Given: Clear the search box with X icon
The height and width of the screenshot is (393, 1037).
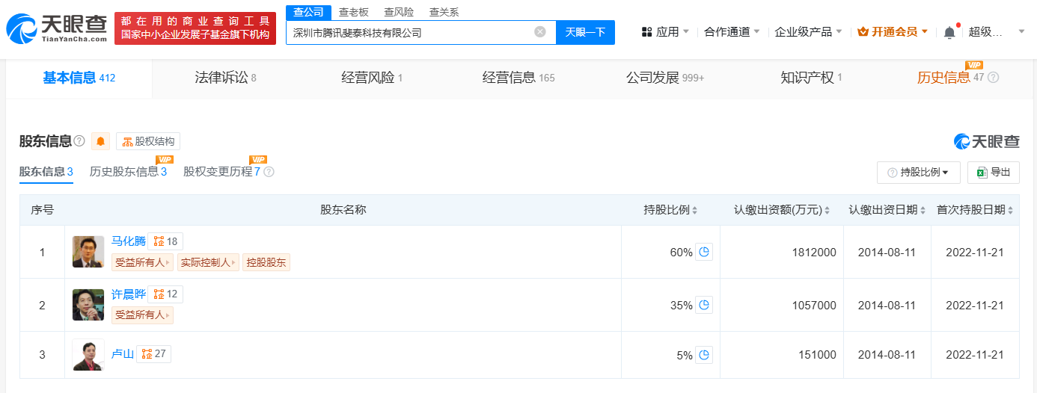Looking at the screenshot, I should coord(540,32).
